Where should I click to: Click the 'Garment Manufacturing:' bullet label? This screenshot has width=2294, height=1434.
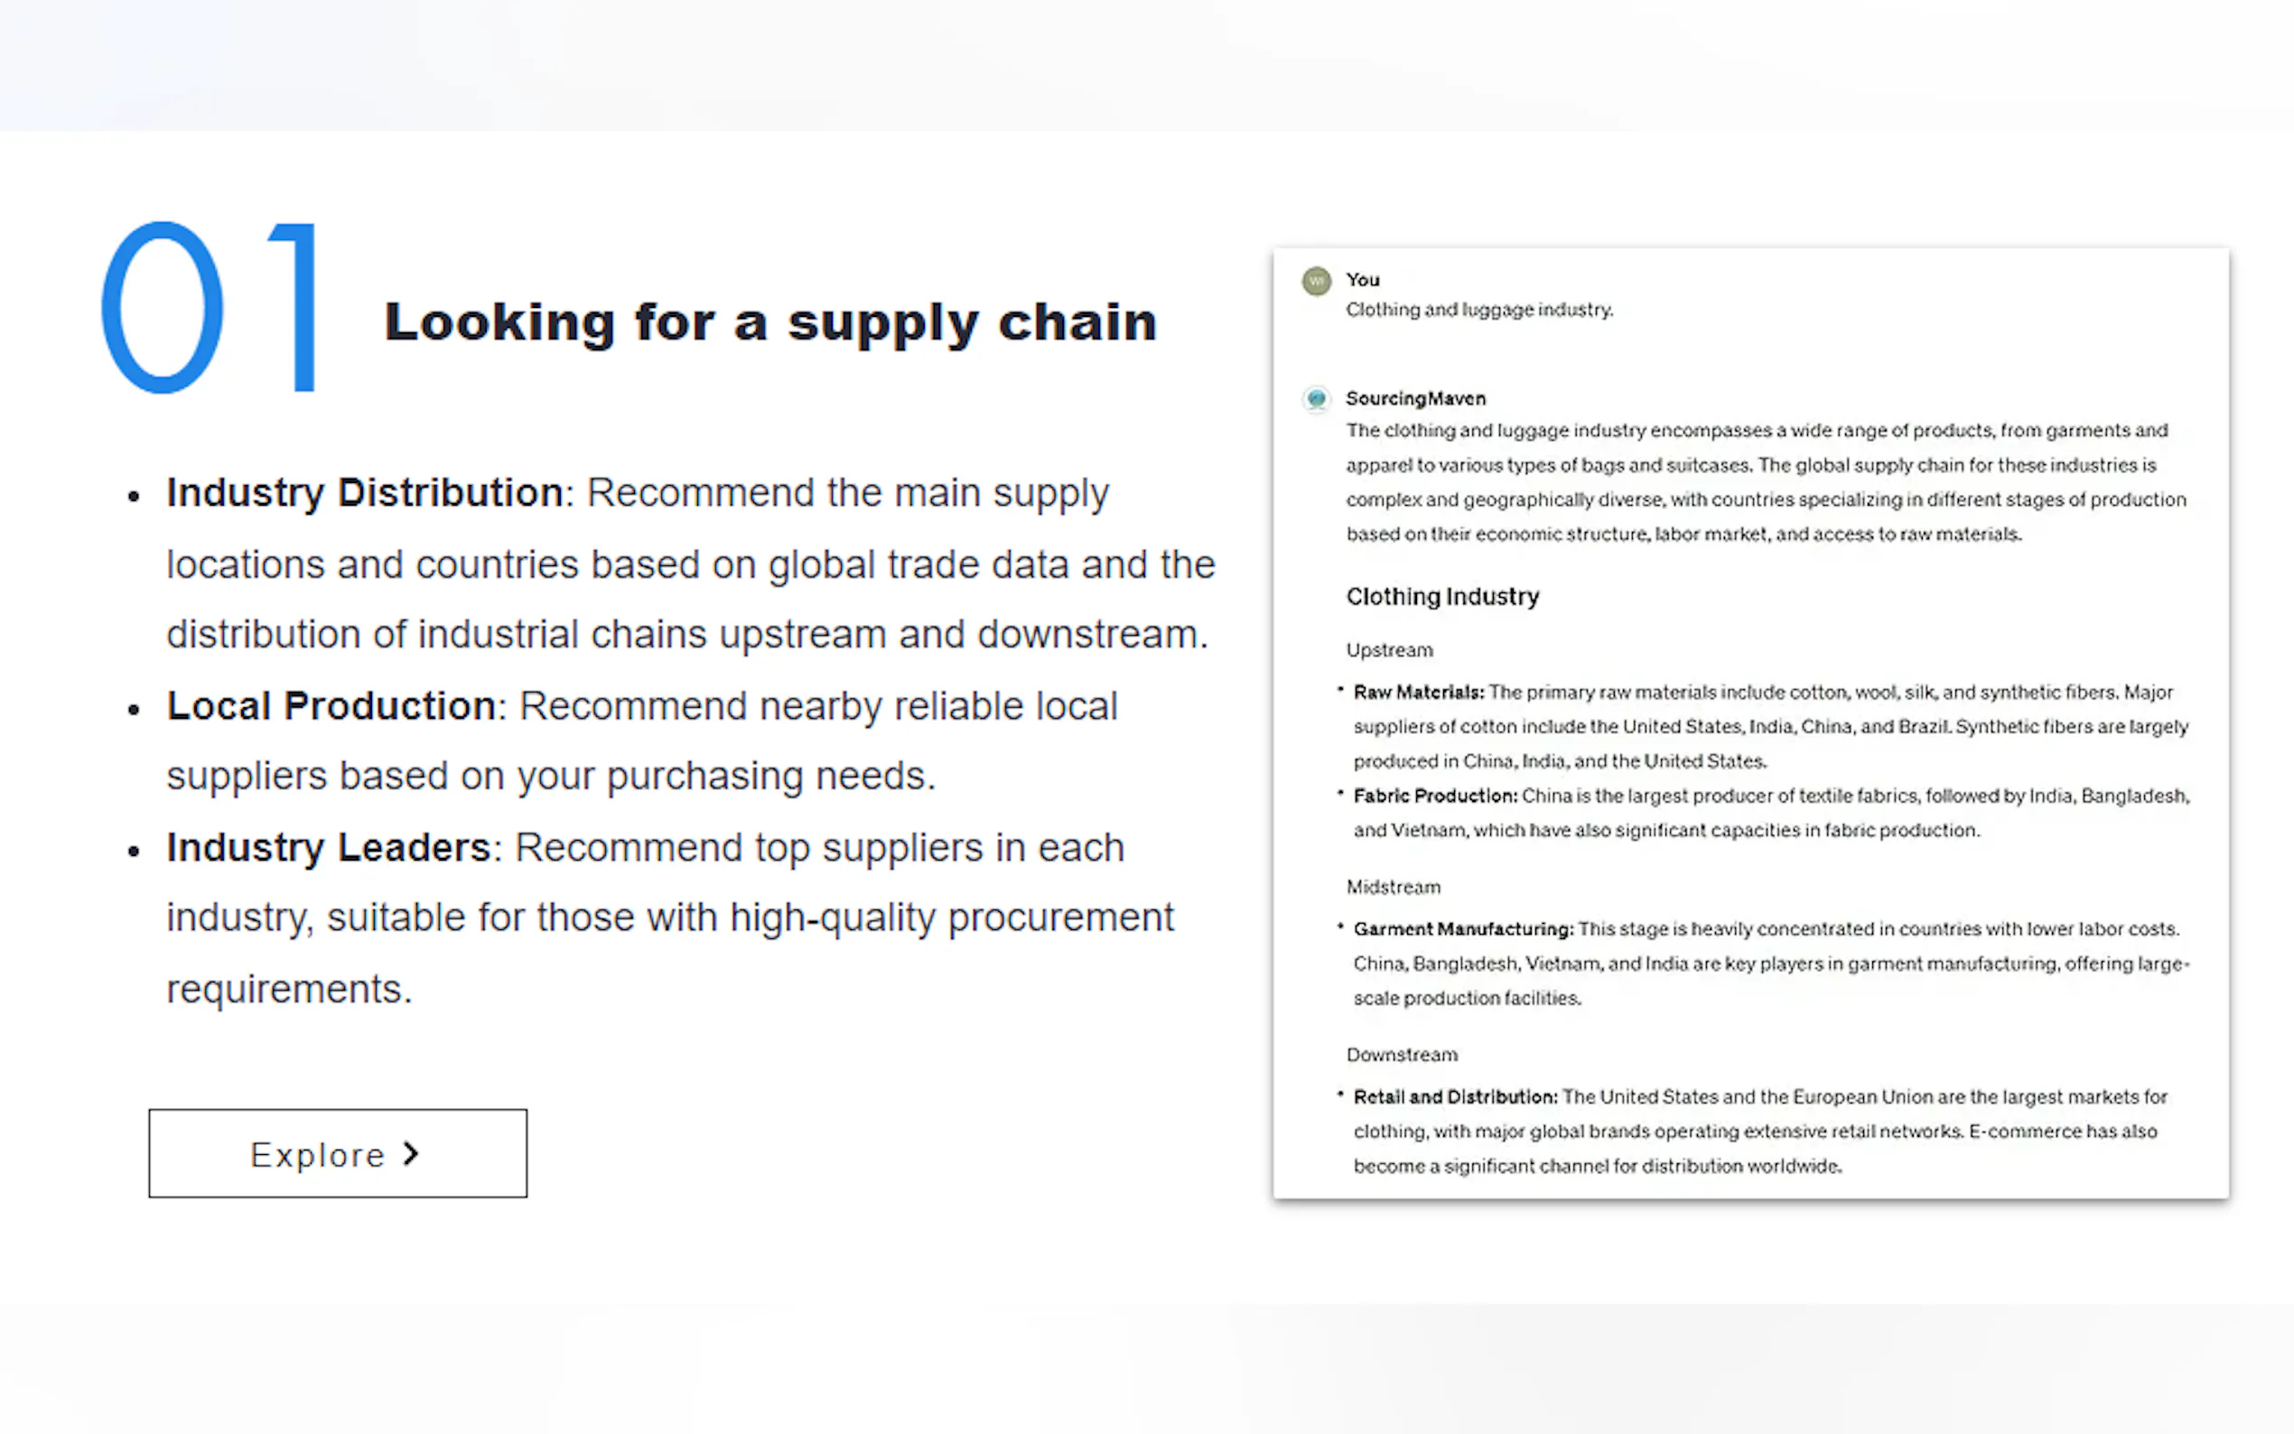1462,929
